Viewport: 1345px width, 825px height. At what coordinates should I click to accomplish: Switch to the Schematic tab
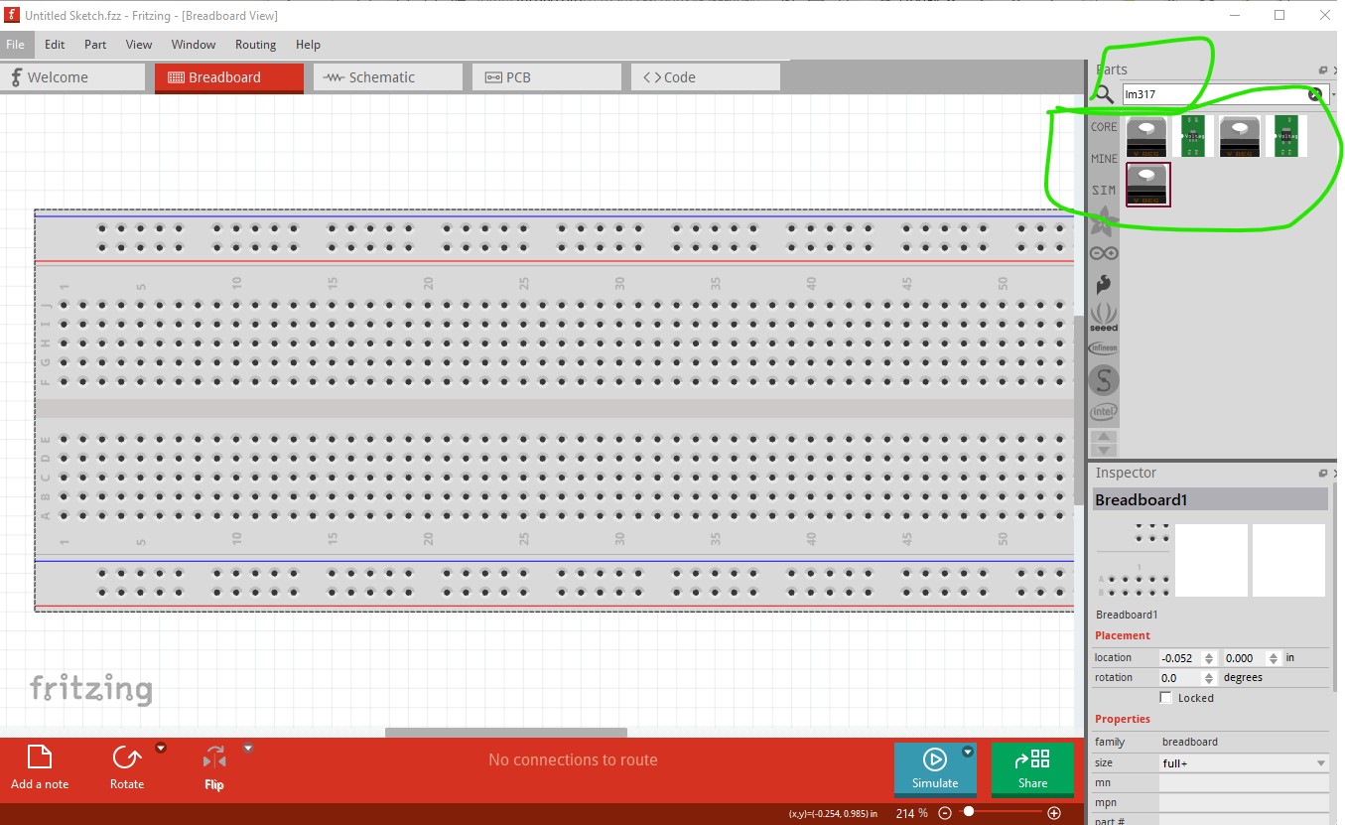coord(388,77)
